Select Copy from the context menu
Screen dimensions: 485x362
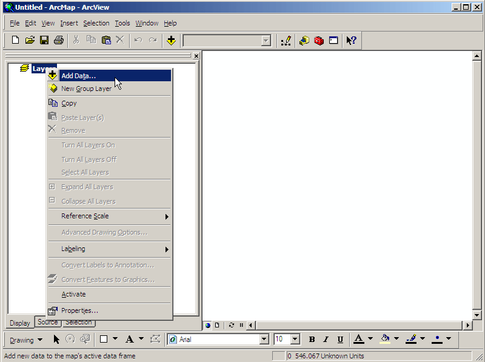coord(110,103)
